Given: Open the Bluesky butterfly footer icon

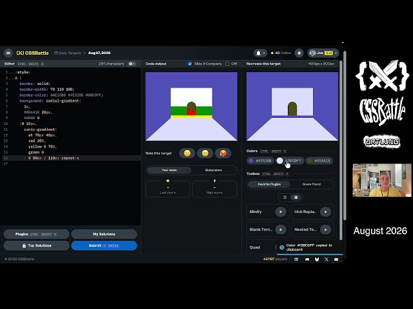Looking at the screenshot, I should [x=317, y=259].
